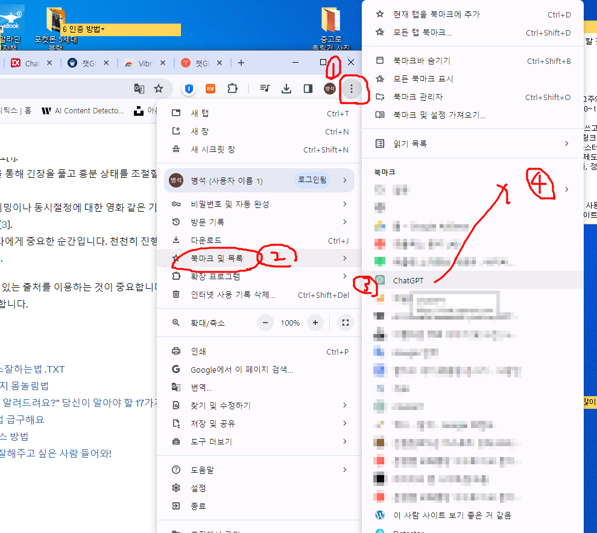The height and width of the screenshot is (533, 597).
Task: Expand 방문 기록 submenu
Action: pos(259,222)
